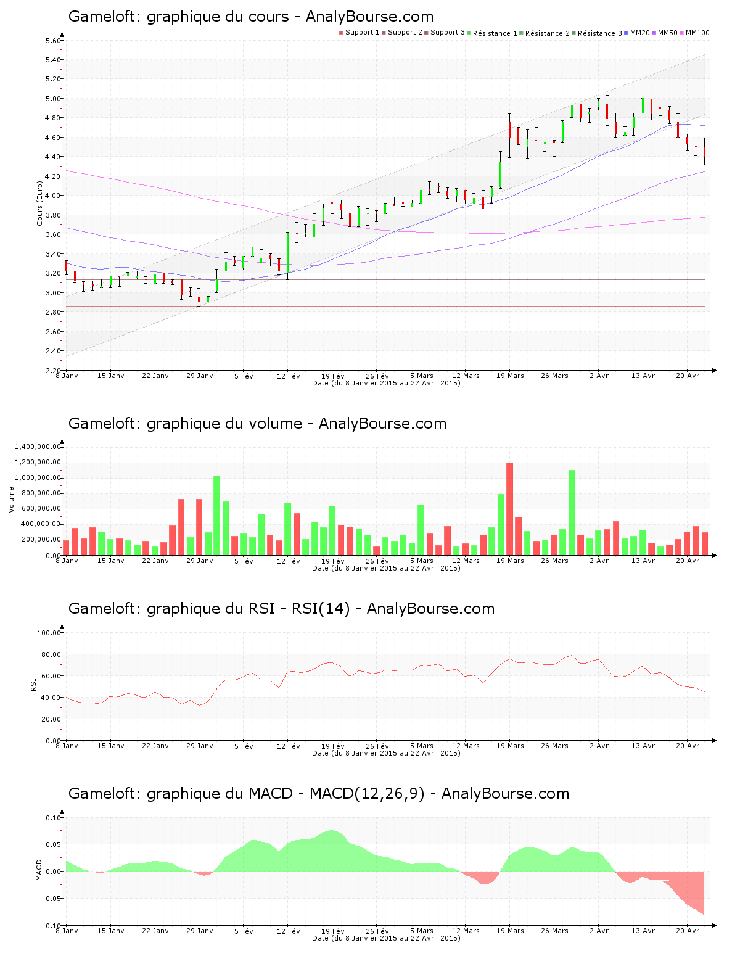Click the Support 1 legend color square
Screen dimensions: 740x956
point(341,33)
